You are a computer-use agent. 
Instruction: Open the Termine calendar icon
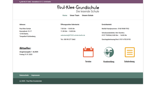pos(88,52)
